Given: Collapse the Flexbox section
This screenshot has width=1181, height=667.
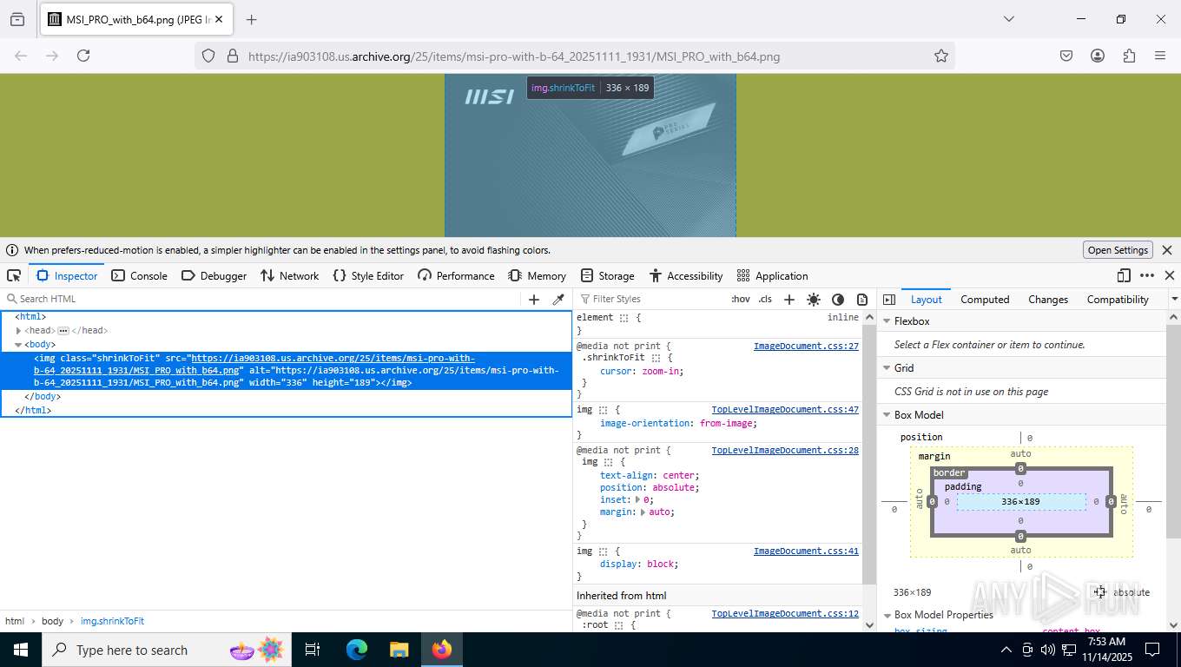Looking at the screenshot, I should coord(887,321).
